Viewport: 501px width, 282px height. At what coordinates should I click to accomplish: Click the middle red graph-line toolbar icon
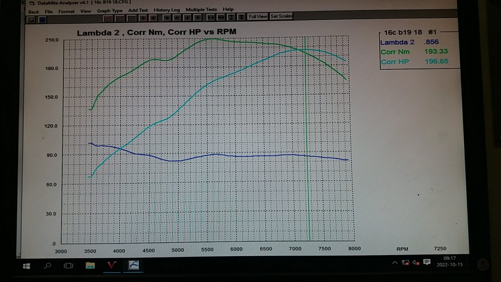coord(120,18)
